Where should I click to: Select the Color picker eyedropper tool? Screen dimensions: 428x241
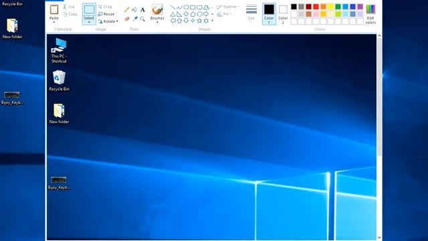pos(135,19)
